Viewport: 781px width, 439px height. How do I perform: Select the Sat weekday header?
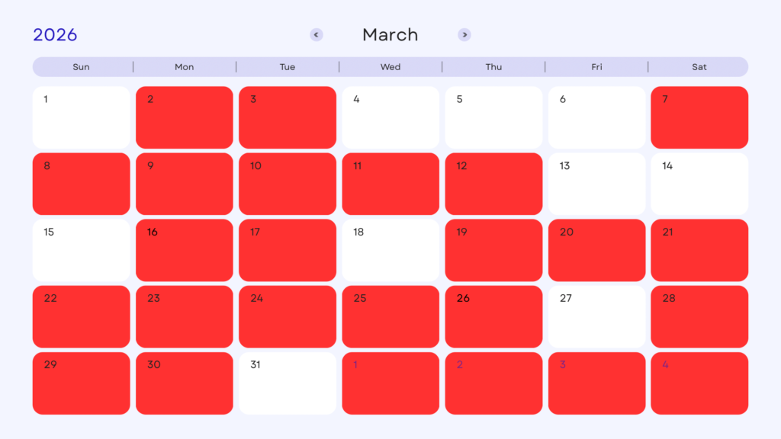click(699, 67)
